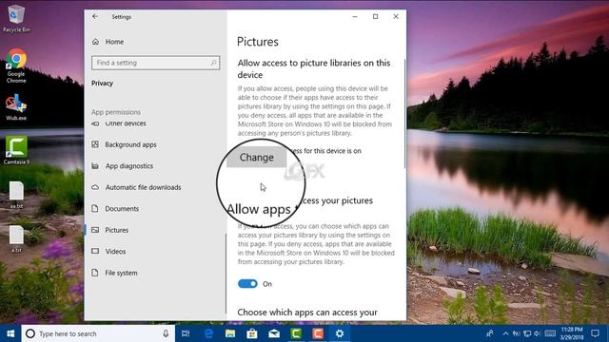Open the Recycle Bin desktop icon
This screenshot has width=609, height=342.
pyautogui.click(x=16, y=18)
